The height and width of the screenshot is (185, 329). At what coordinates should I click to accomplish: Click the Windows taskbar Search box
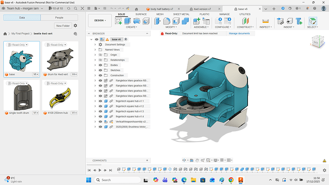point(118,180)
